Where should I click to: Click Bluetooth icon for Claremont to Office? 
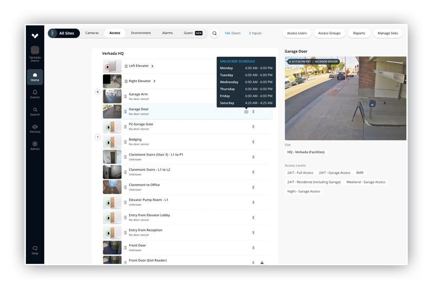click(253, 187)
